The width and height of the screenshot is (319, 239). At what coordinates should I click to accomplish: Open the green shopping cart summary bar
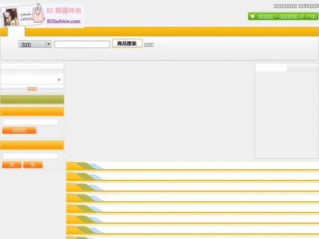tap(283, 16)
